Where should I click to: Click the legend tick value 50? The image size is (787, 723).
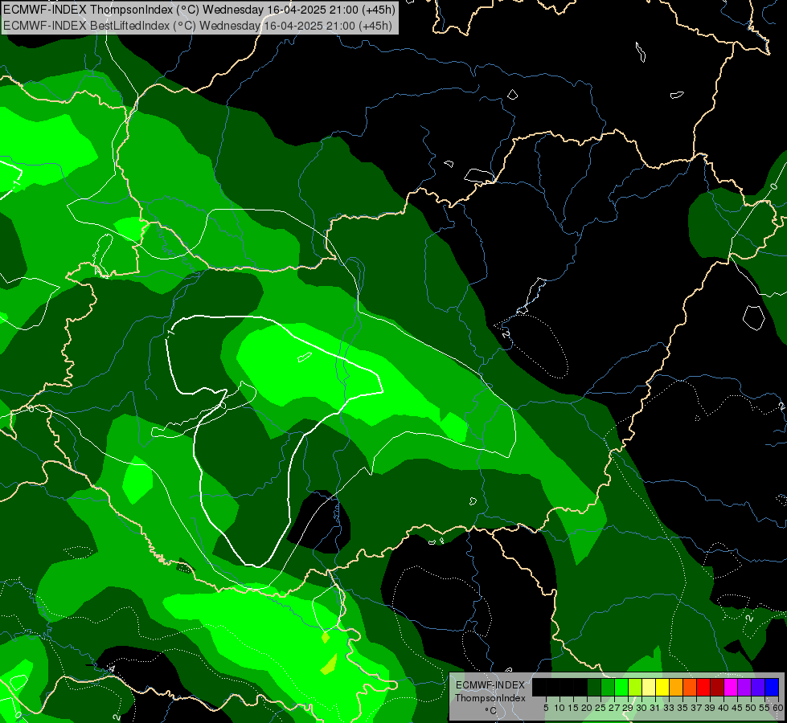click(x=752, y=708)
